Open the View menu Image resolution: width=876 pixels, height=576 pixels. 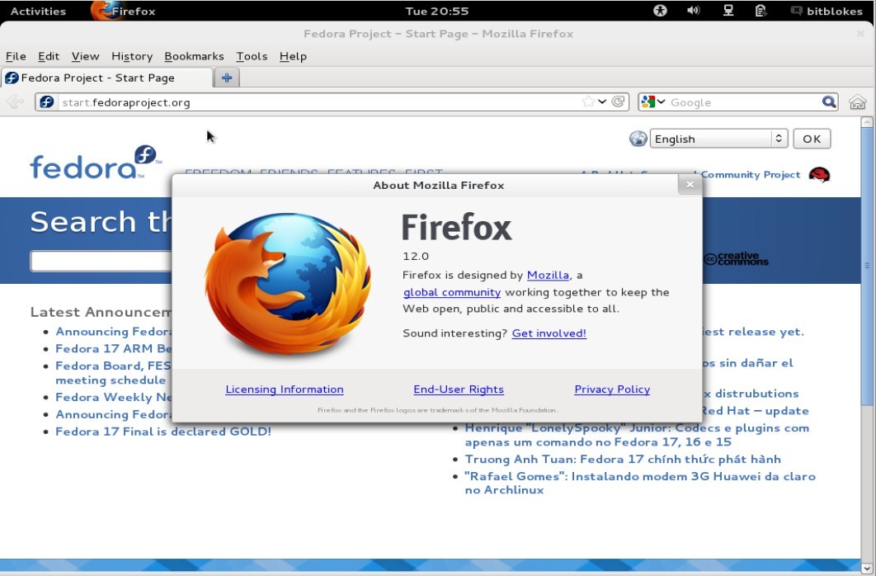tap(86, 56)
